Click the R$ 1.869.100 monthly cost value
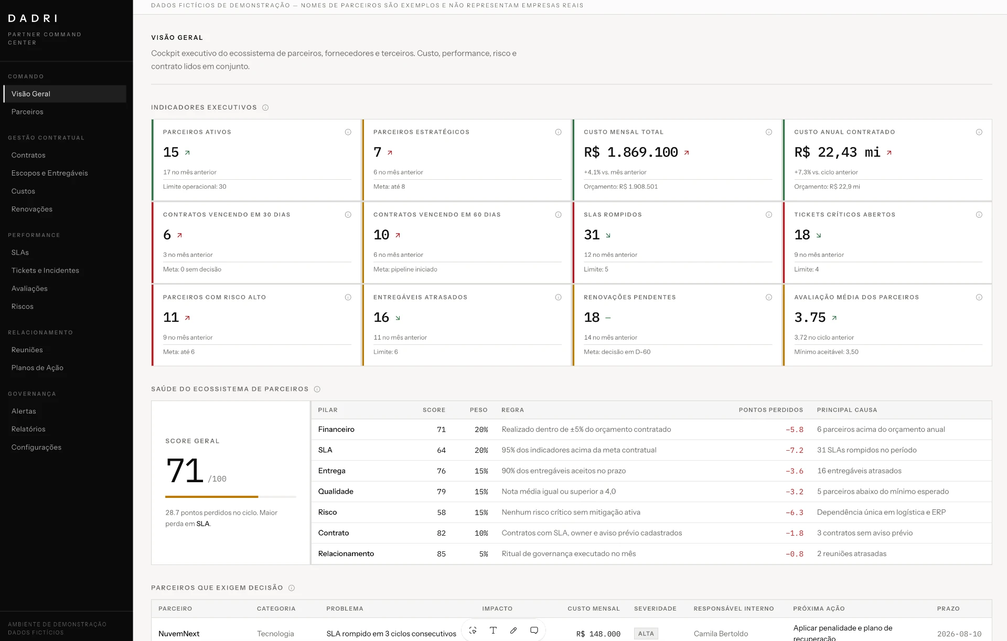Viewport: 1007px width, 641px height. pos(631,153)
